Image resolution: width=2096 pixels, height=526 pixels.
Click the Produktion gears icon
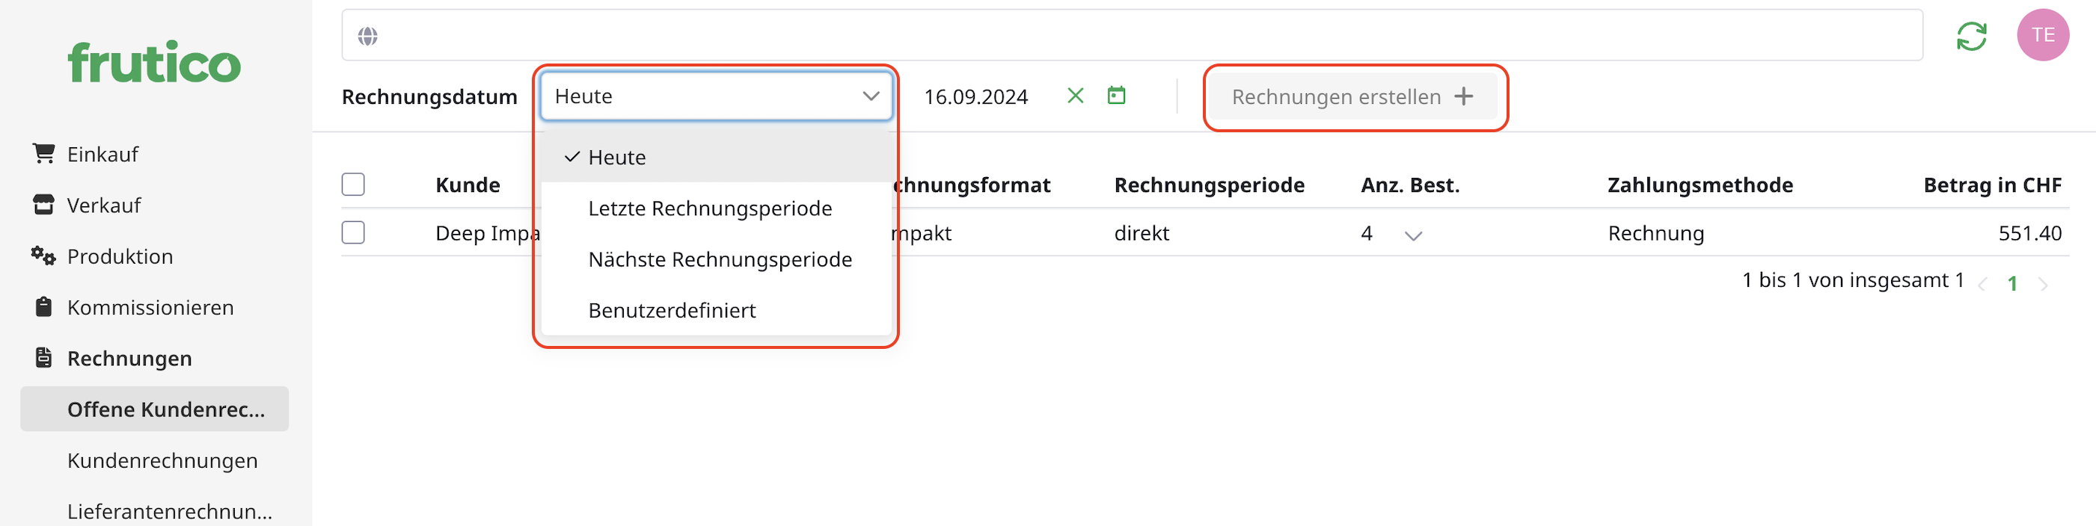tap(44, 256)
